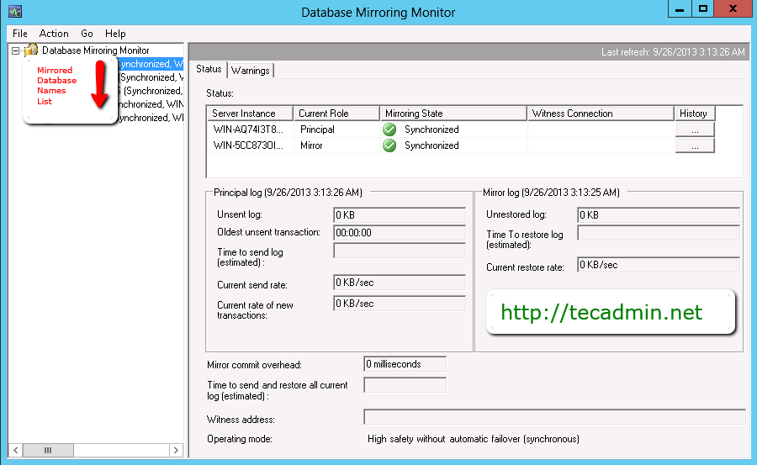The width and height of the screenshot is (757, 465).
Task: Click the Unsent log value field
Action: [400, 215]
